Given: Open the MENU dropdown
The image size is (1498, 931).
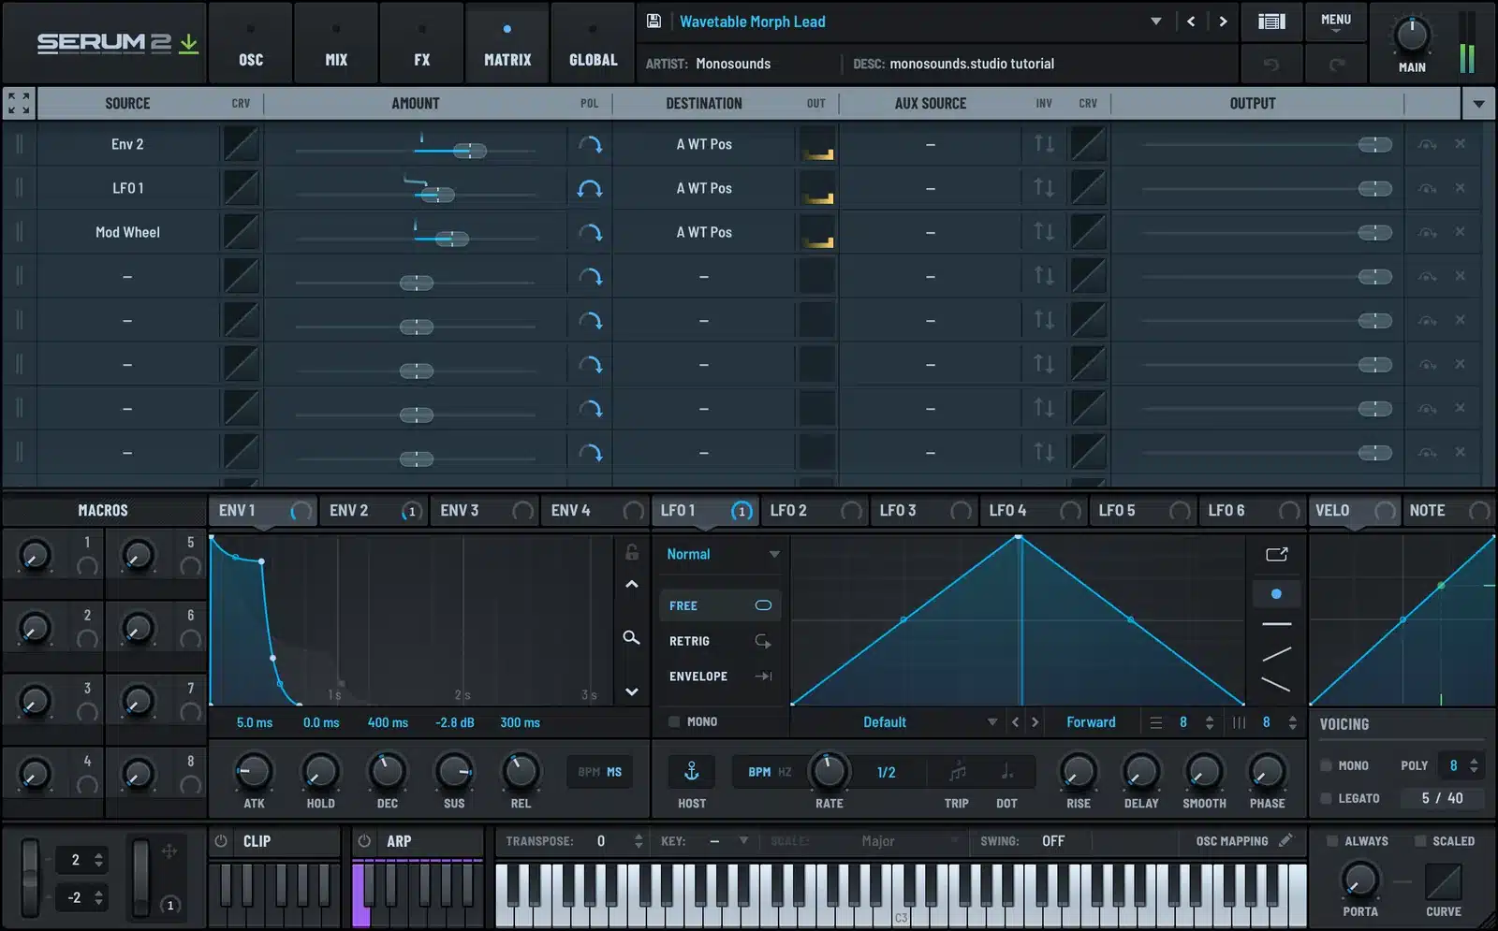Looking at the screenshot, I should click(x=1336, y=21).
